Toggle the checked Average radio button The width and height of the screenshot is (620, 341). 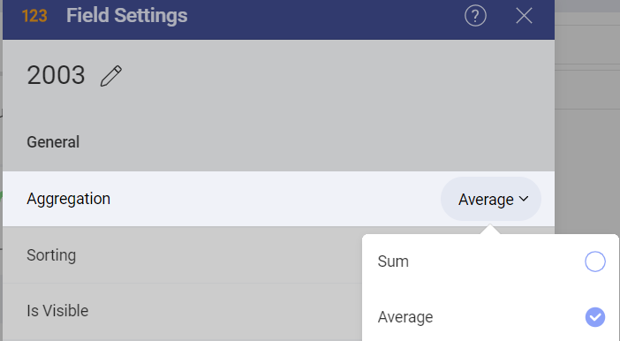pos(595,317)
